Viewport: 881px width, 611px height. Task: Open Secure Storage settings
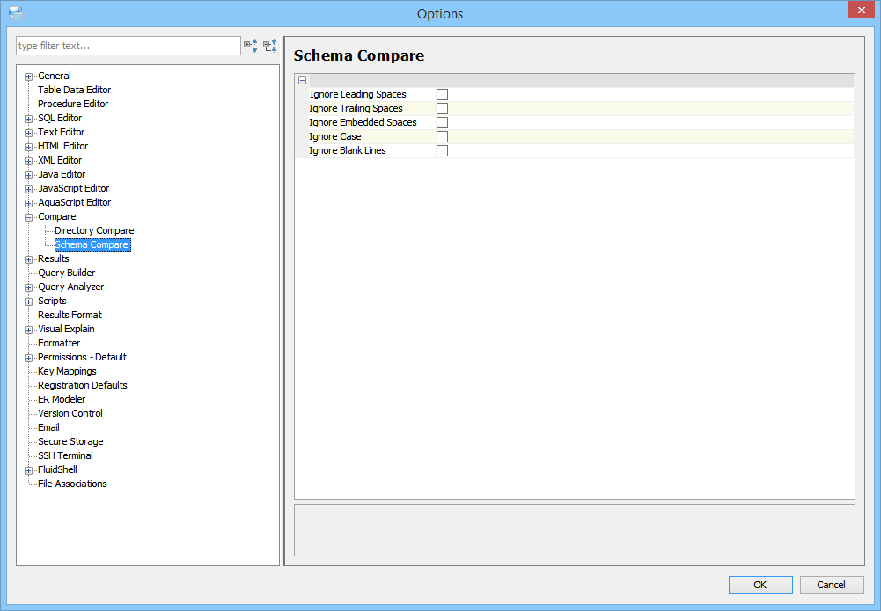[70, 441]
